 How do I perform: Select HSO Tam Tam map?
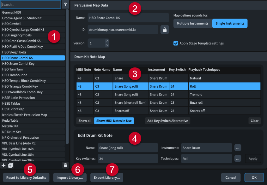tap(33, 69)
